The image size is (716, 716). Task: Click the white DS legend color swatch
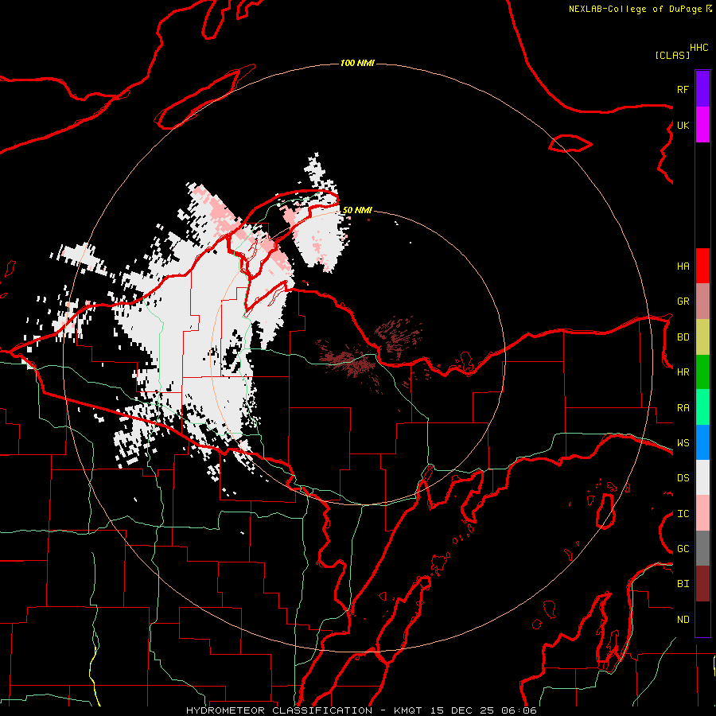pos(702,477)
